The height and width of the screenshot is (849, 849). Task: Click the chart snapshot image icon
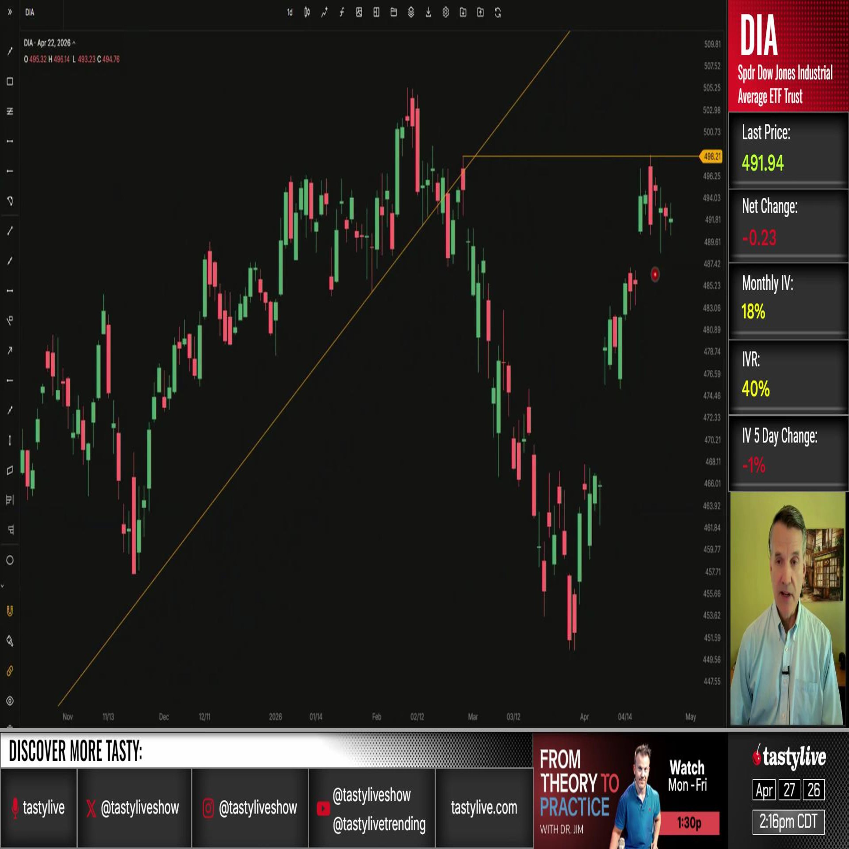[x=359, y=13]
